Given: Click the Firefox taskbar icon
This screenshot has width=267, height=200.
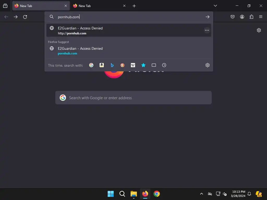Looking at the screenshot, I should 145,194.
